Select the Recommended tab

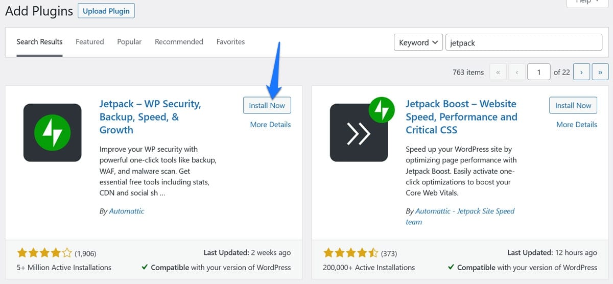pos(179,42)
